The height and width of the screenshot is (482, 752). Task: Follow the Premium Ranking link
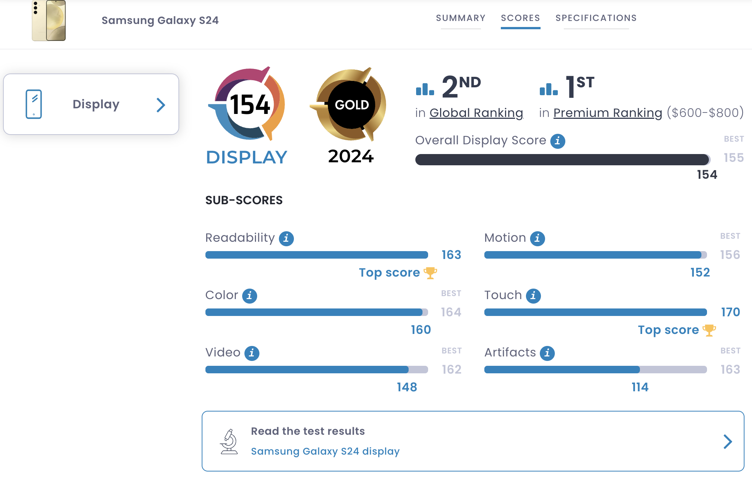click(x=608, y=113)
